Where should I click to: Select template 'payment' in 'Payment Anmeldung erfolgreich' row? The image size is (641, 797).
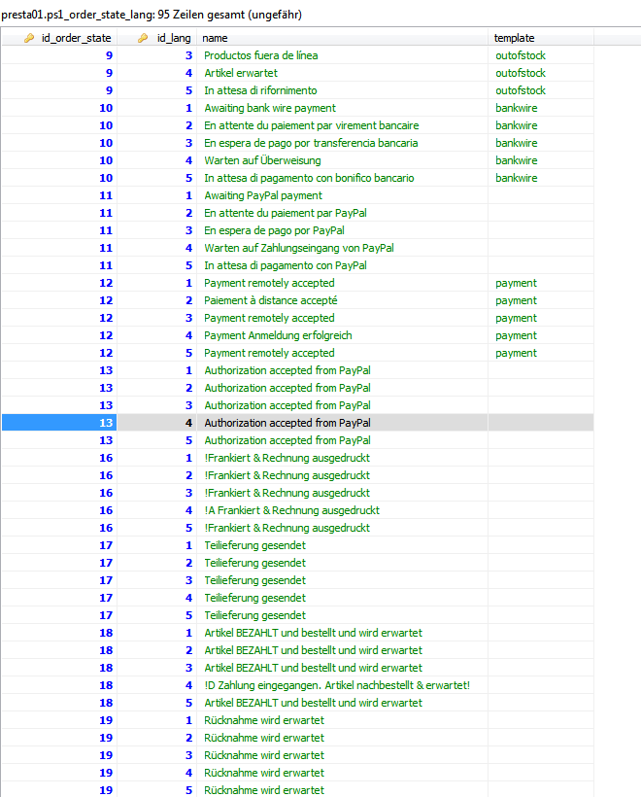[541, 335]
